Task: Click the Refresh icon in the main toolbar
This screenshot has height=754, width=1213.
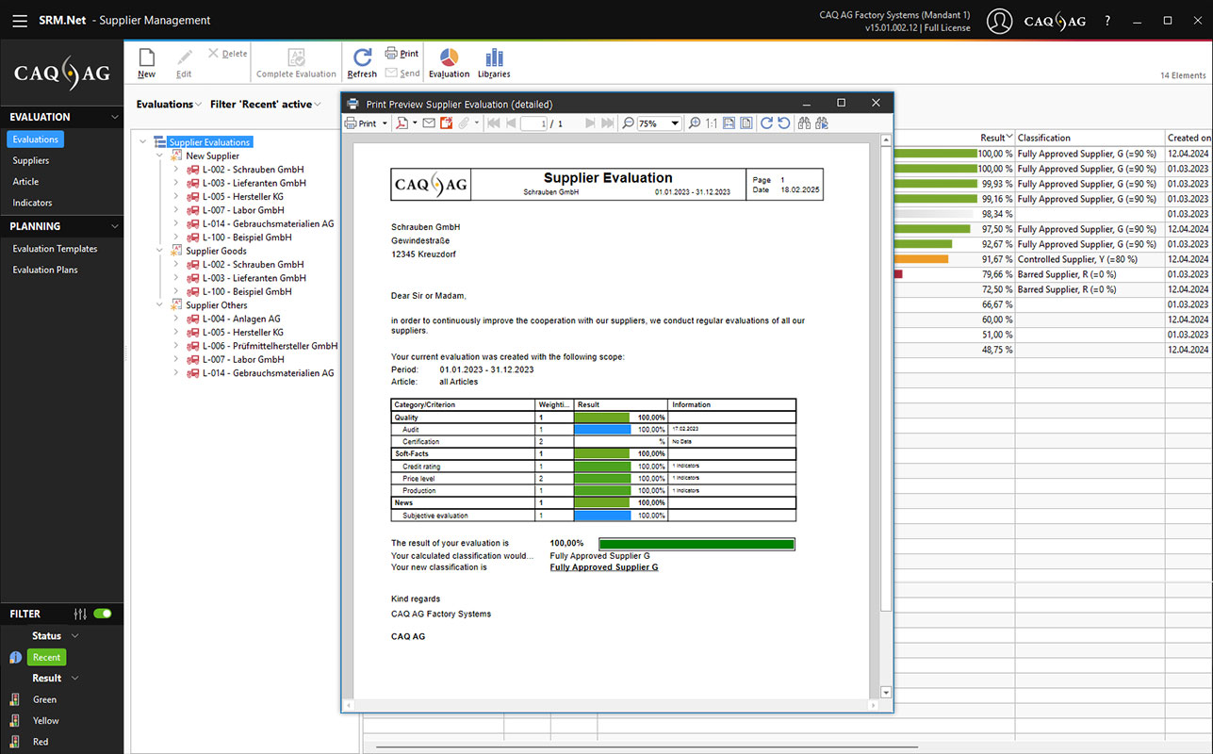Action: point(362,58)
